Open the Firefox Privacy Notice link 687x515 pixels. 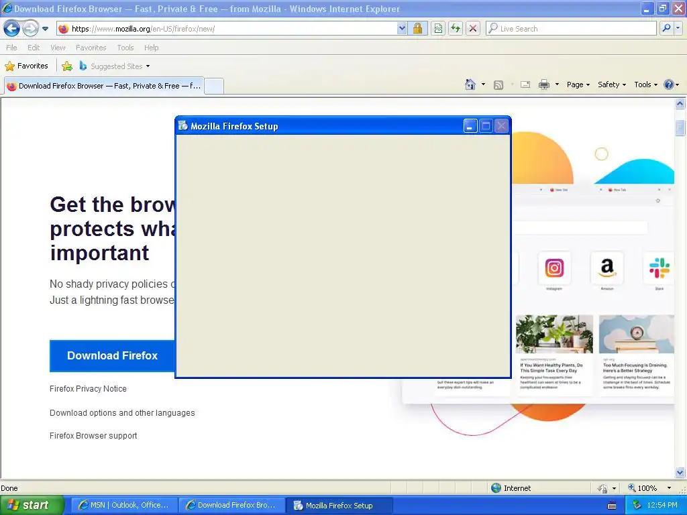coord(88,389)
